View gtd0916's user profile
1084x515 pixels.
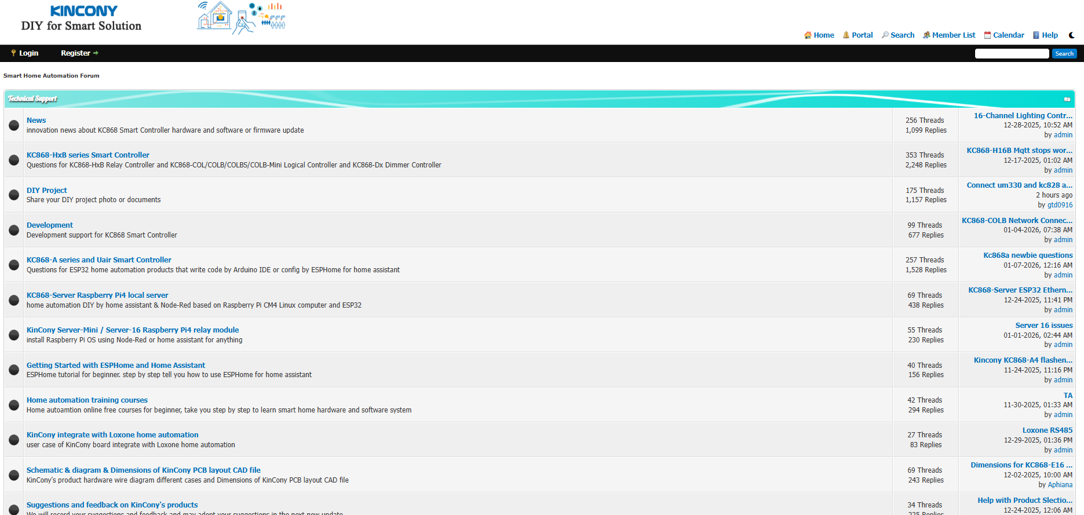click(x=1060, y=205)
